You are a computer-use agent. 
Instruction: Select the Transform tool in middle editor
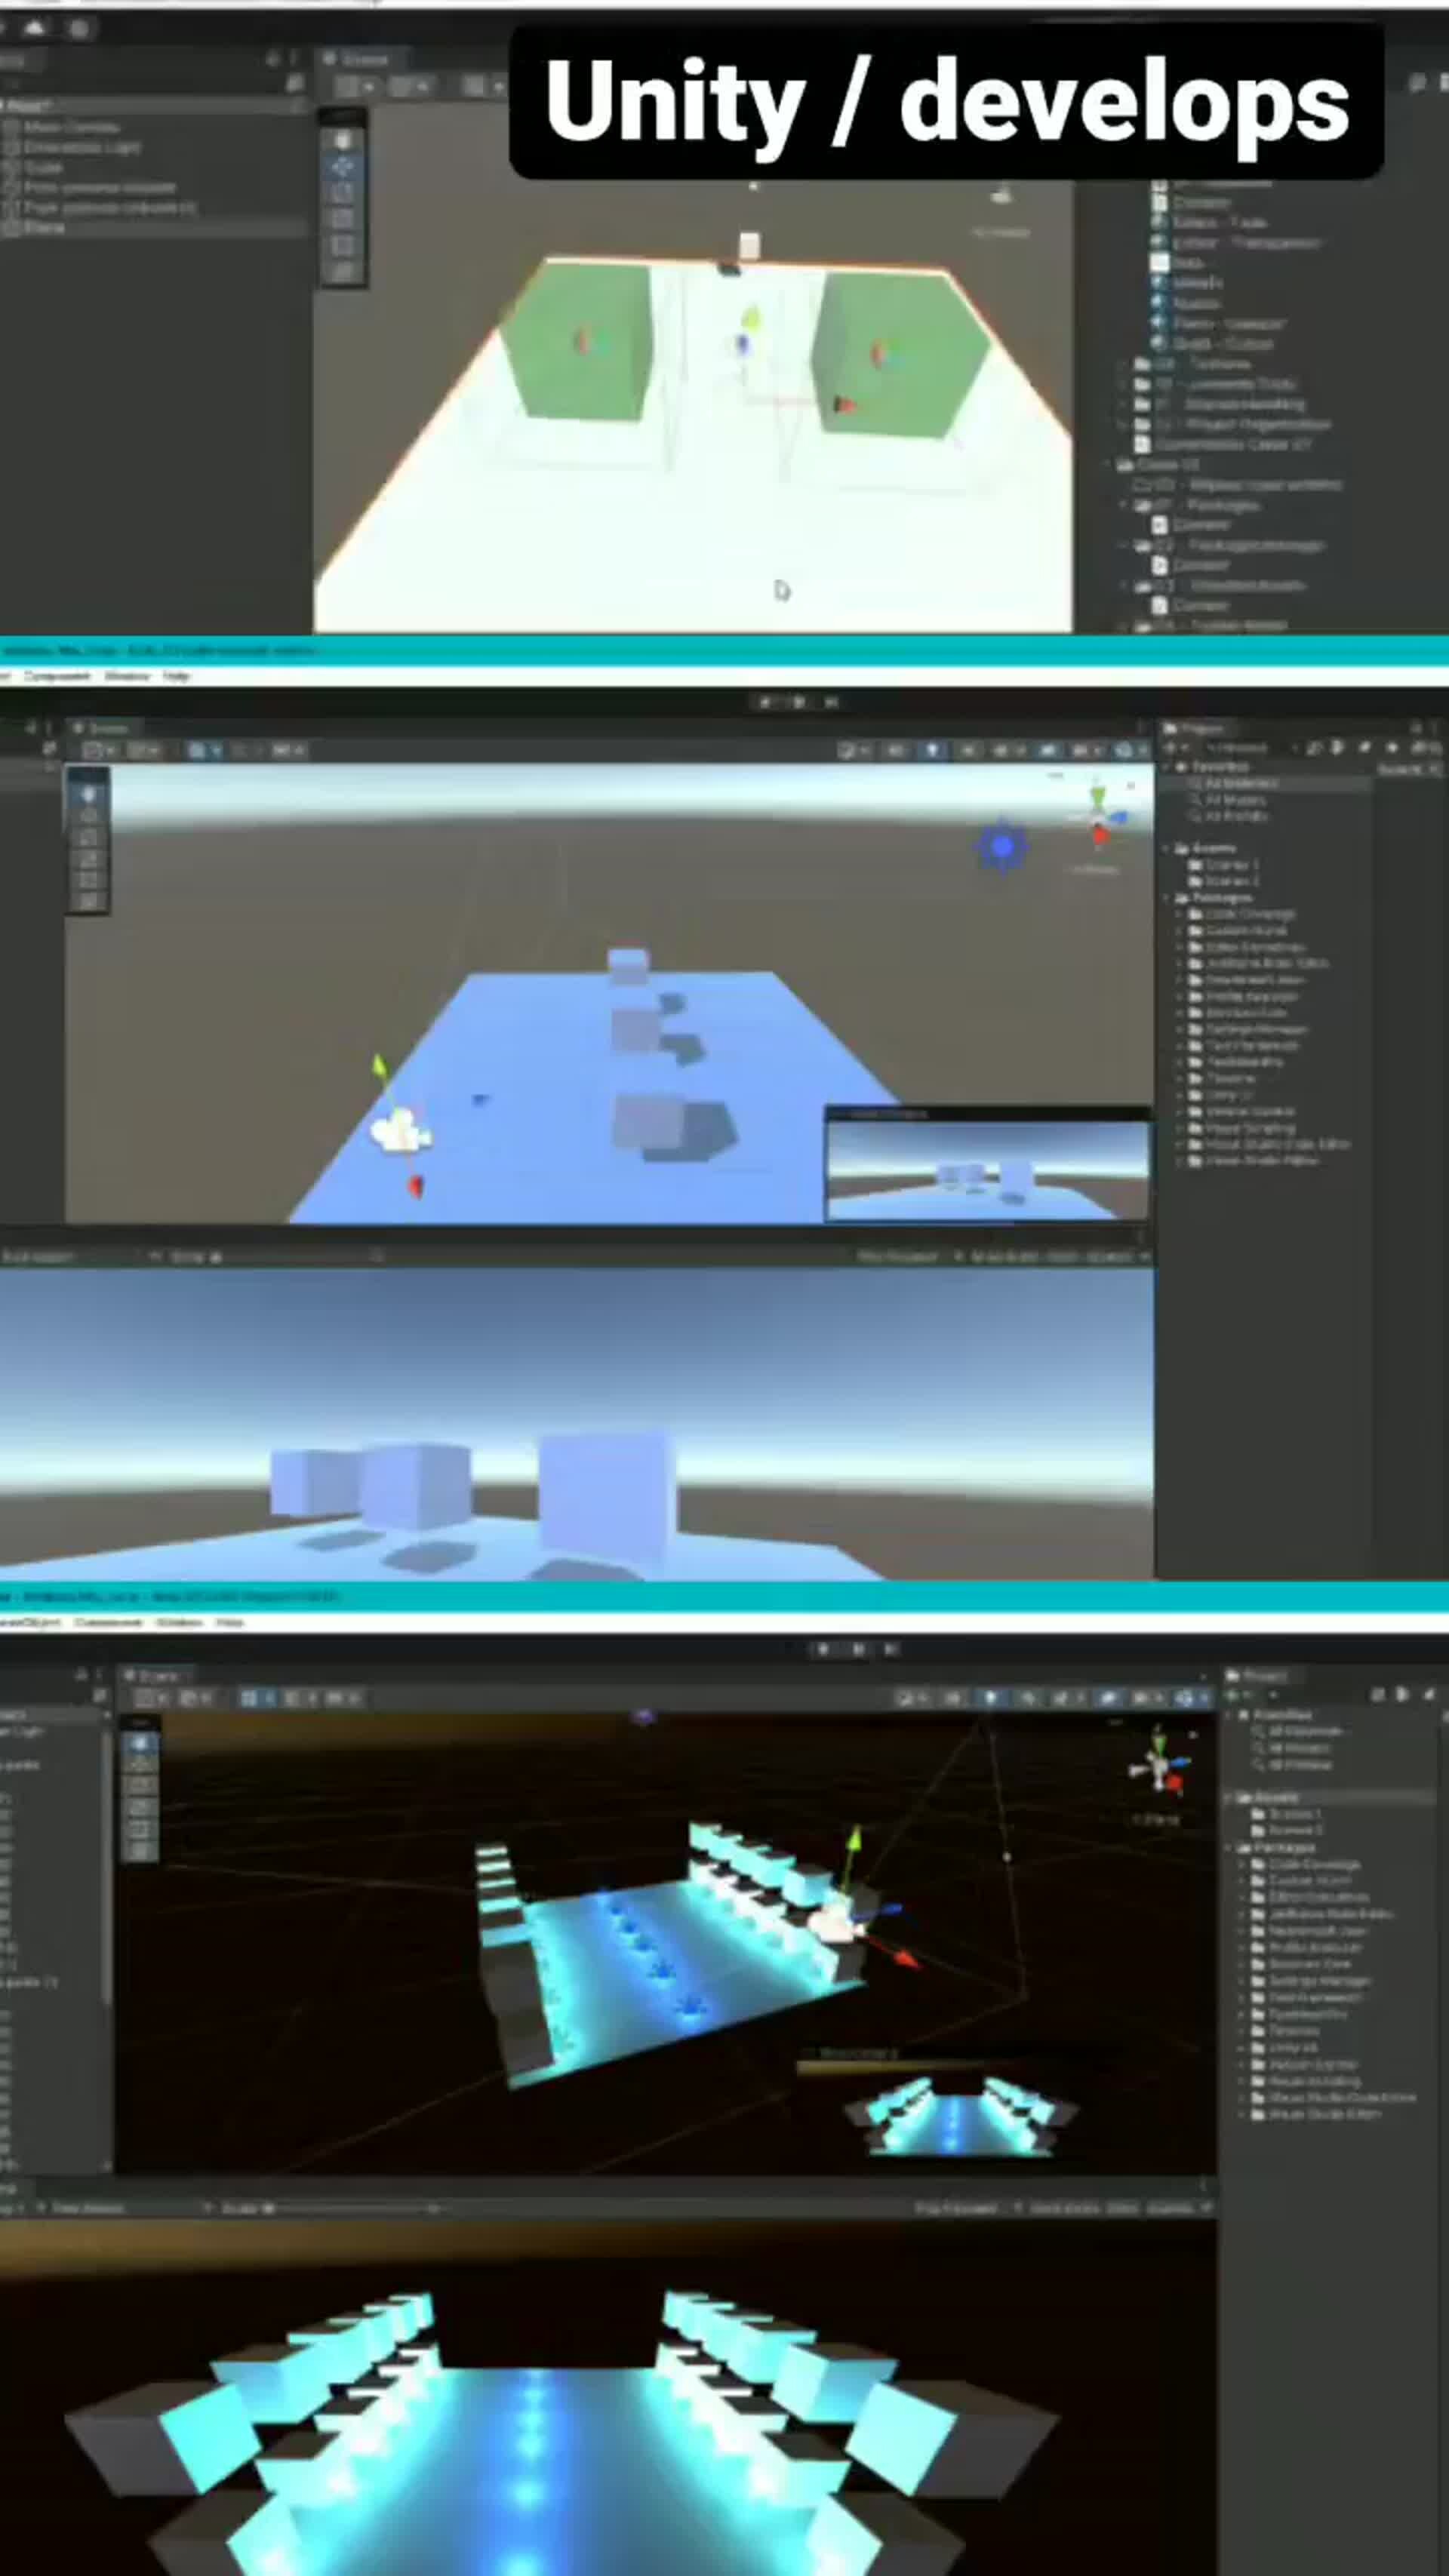coord(88,901)
